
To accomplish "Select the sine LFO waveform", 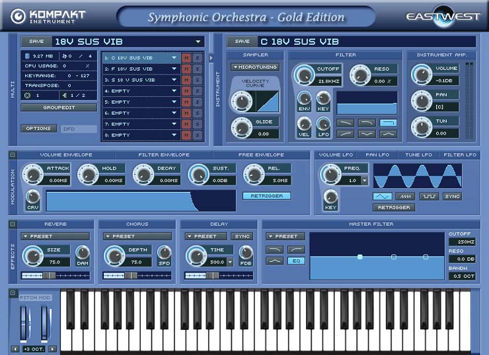I will pyautogui.click(x=383, y=197).
